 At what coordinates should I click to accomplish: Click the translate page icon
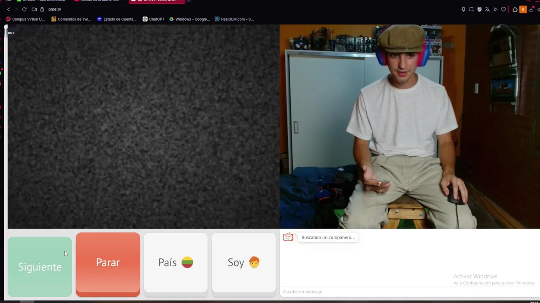[487, 9]
